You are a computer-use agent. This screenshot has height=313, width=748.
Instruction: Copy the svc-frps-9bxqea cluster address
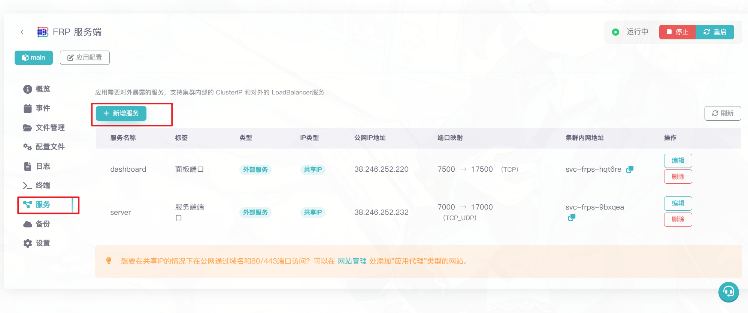[572, 217]
